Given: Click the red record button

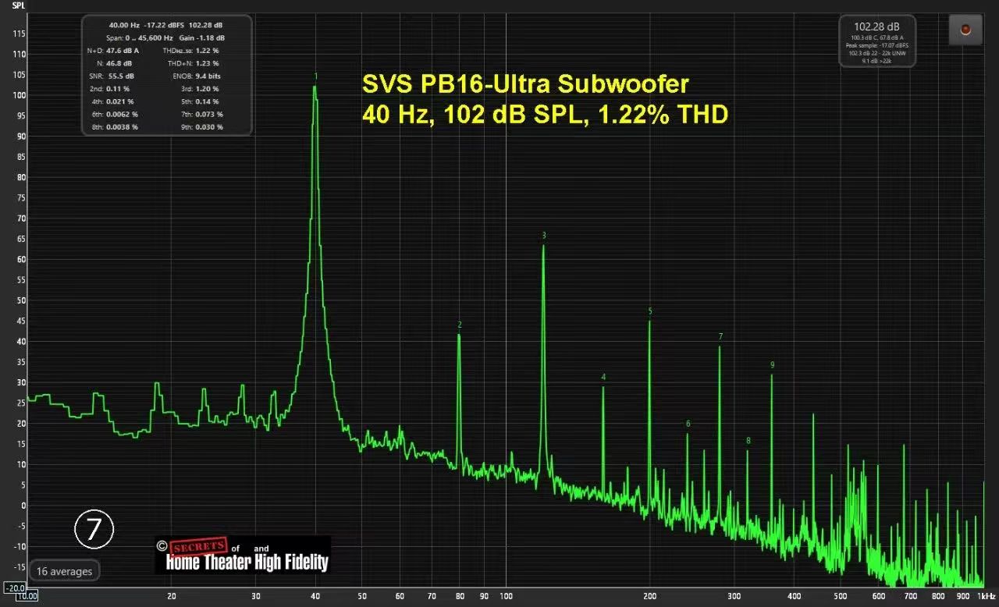Looking at the screenshot, I should pos(965,30).
